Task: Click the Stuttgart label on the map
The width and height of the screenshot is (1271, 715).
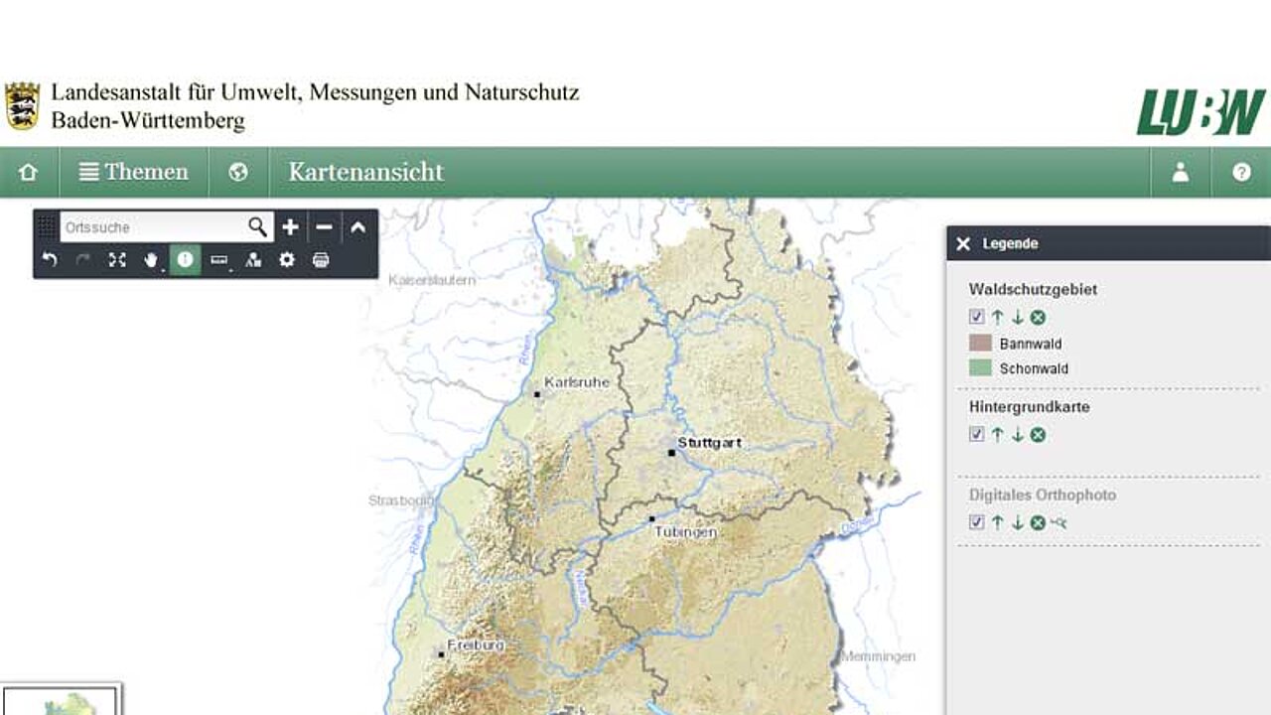Action: (x=709, y=443)
